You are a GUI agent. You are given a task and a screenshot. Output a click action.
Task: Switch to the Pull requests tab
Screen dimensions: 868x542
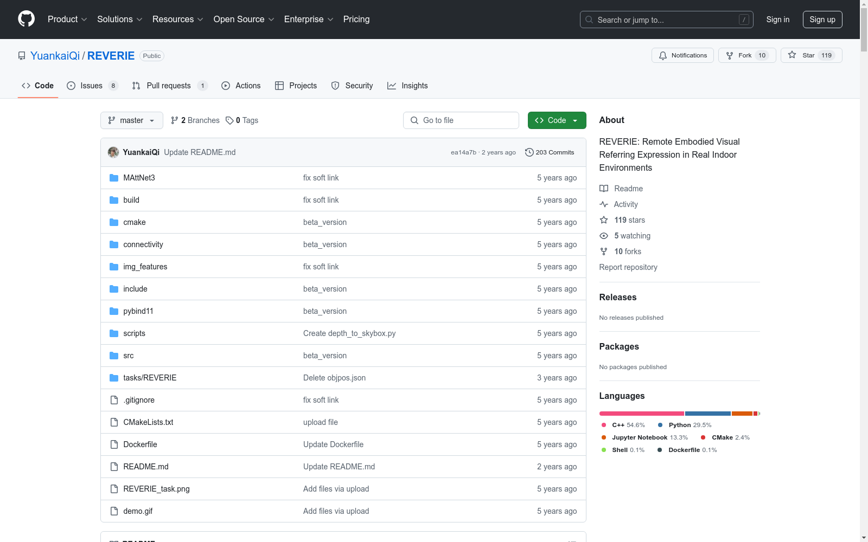[x=170, y=86]
